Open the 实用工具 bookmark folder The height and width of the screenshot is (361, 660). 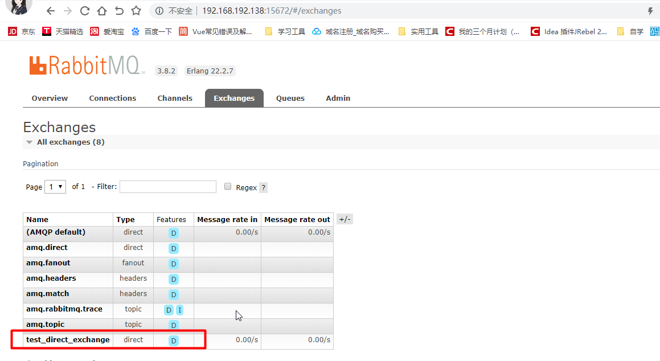tap(418, 31)
